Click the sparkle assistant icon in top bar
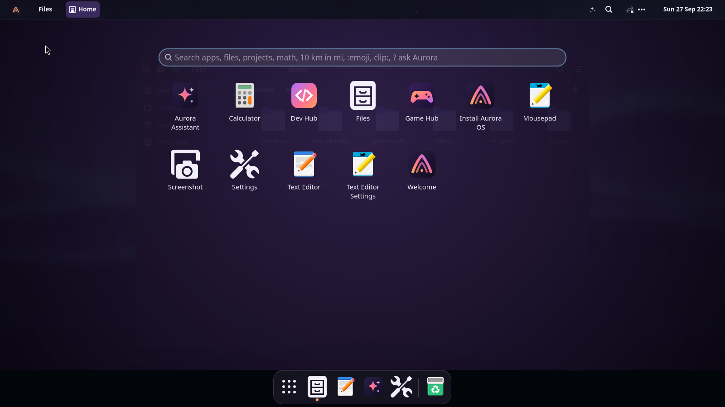 pos(592,9)
